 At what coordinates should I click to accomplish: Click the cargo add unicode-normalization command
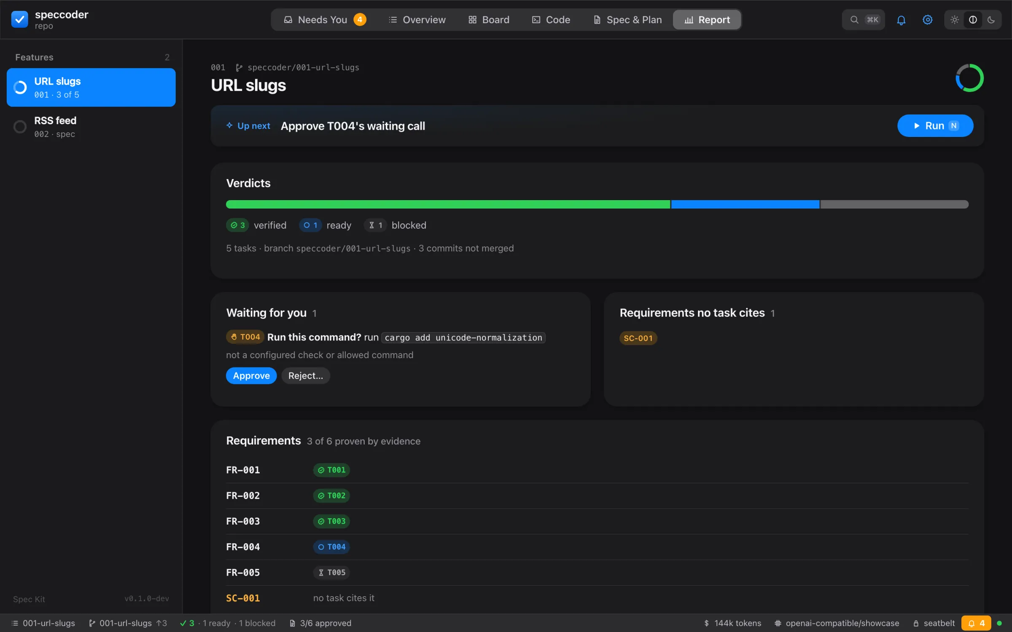point(463,337)
